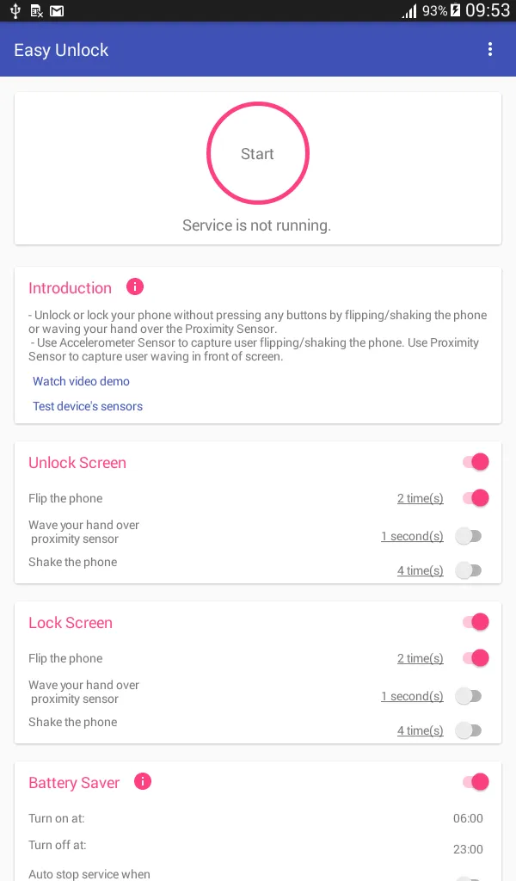Set Battery Saver turn off time 23:00
The height and width of the screenshot is (881, 516).
tap(468, 849)
